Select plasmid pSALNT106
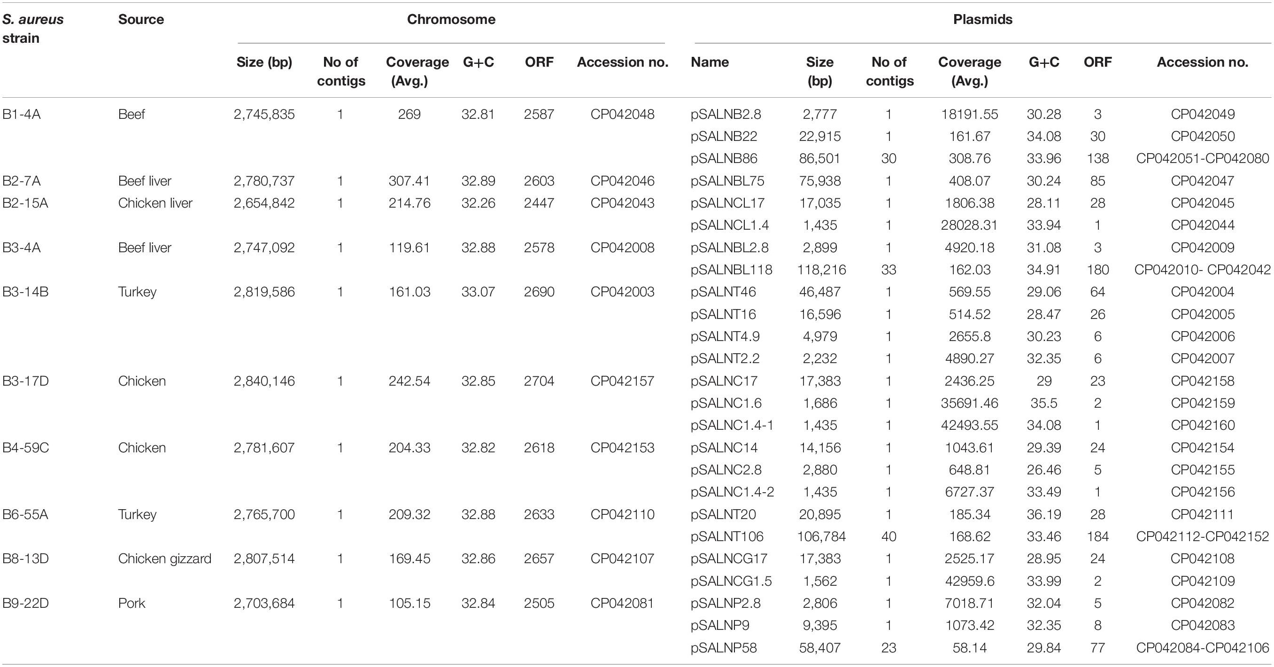Screen dimensions: 1274x667 727,537
